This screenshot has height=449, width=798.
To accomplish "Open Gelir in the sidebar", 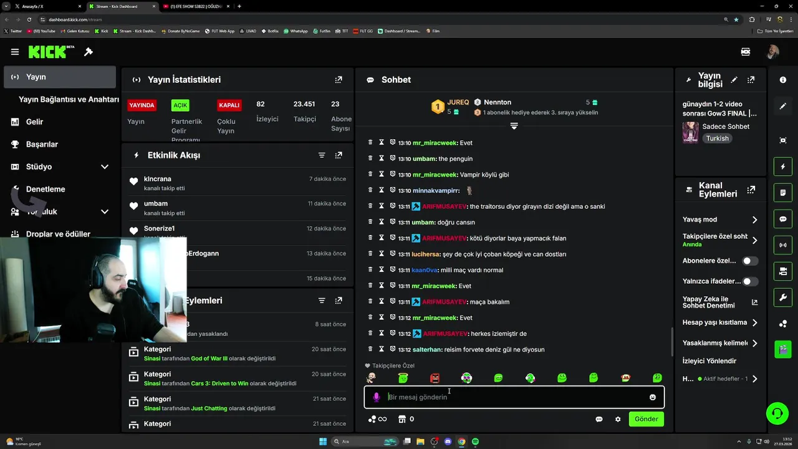I will pos(34,122).
